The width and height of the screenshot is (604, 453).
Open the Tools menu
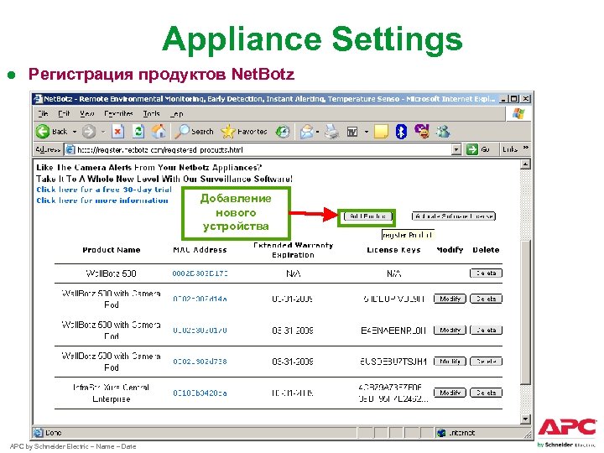point(151,113)
